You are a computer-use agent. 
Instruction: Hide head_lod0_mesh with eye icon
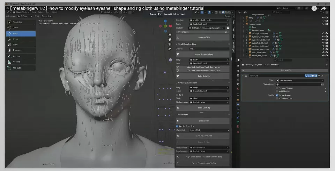(x=323, y=52)
